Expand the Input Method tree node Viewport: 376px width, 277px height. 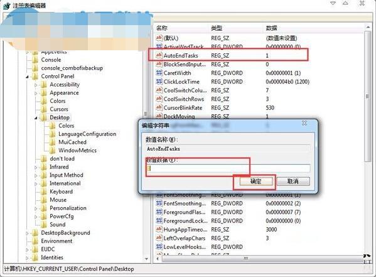pos(36,175)
